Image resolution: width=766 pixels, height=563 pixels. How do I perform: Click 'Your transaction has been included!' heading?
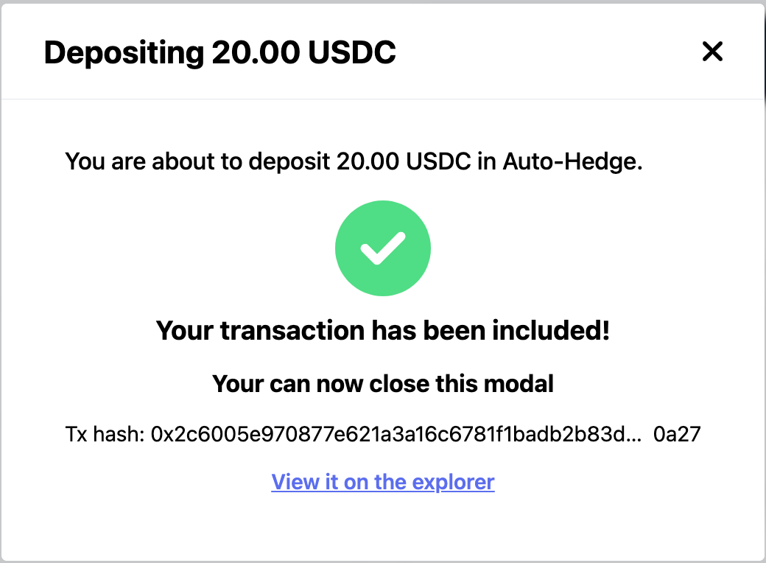pyautogui.click(x=383, y=330)
